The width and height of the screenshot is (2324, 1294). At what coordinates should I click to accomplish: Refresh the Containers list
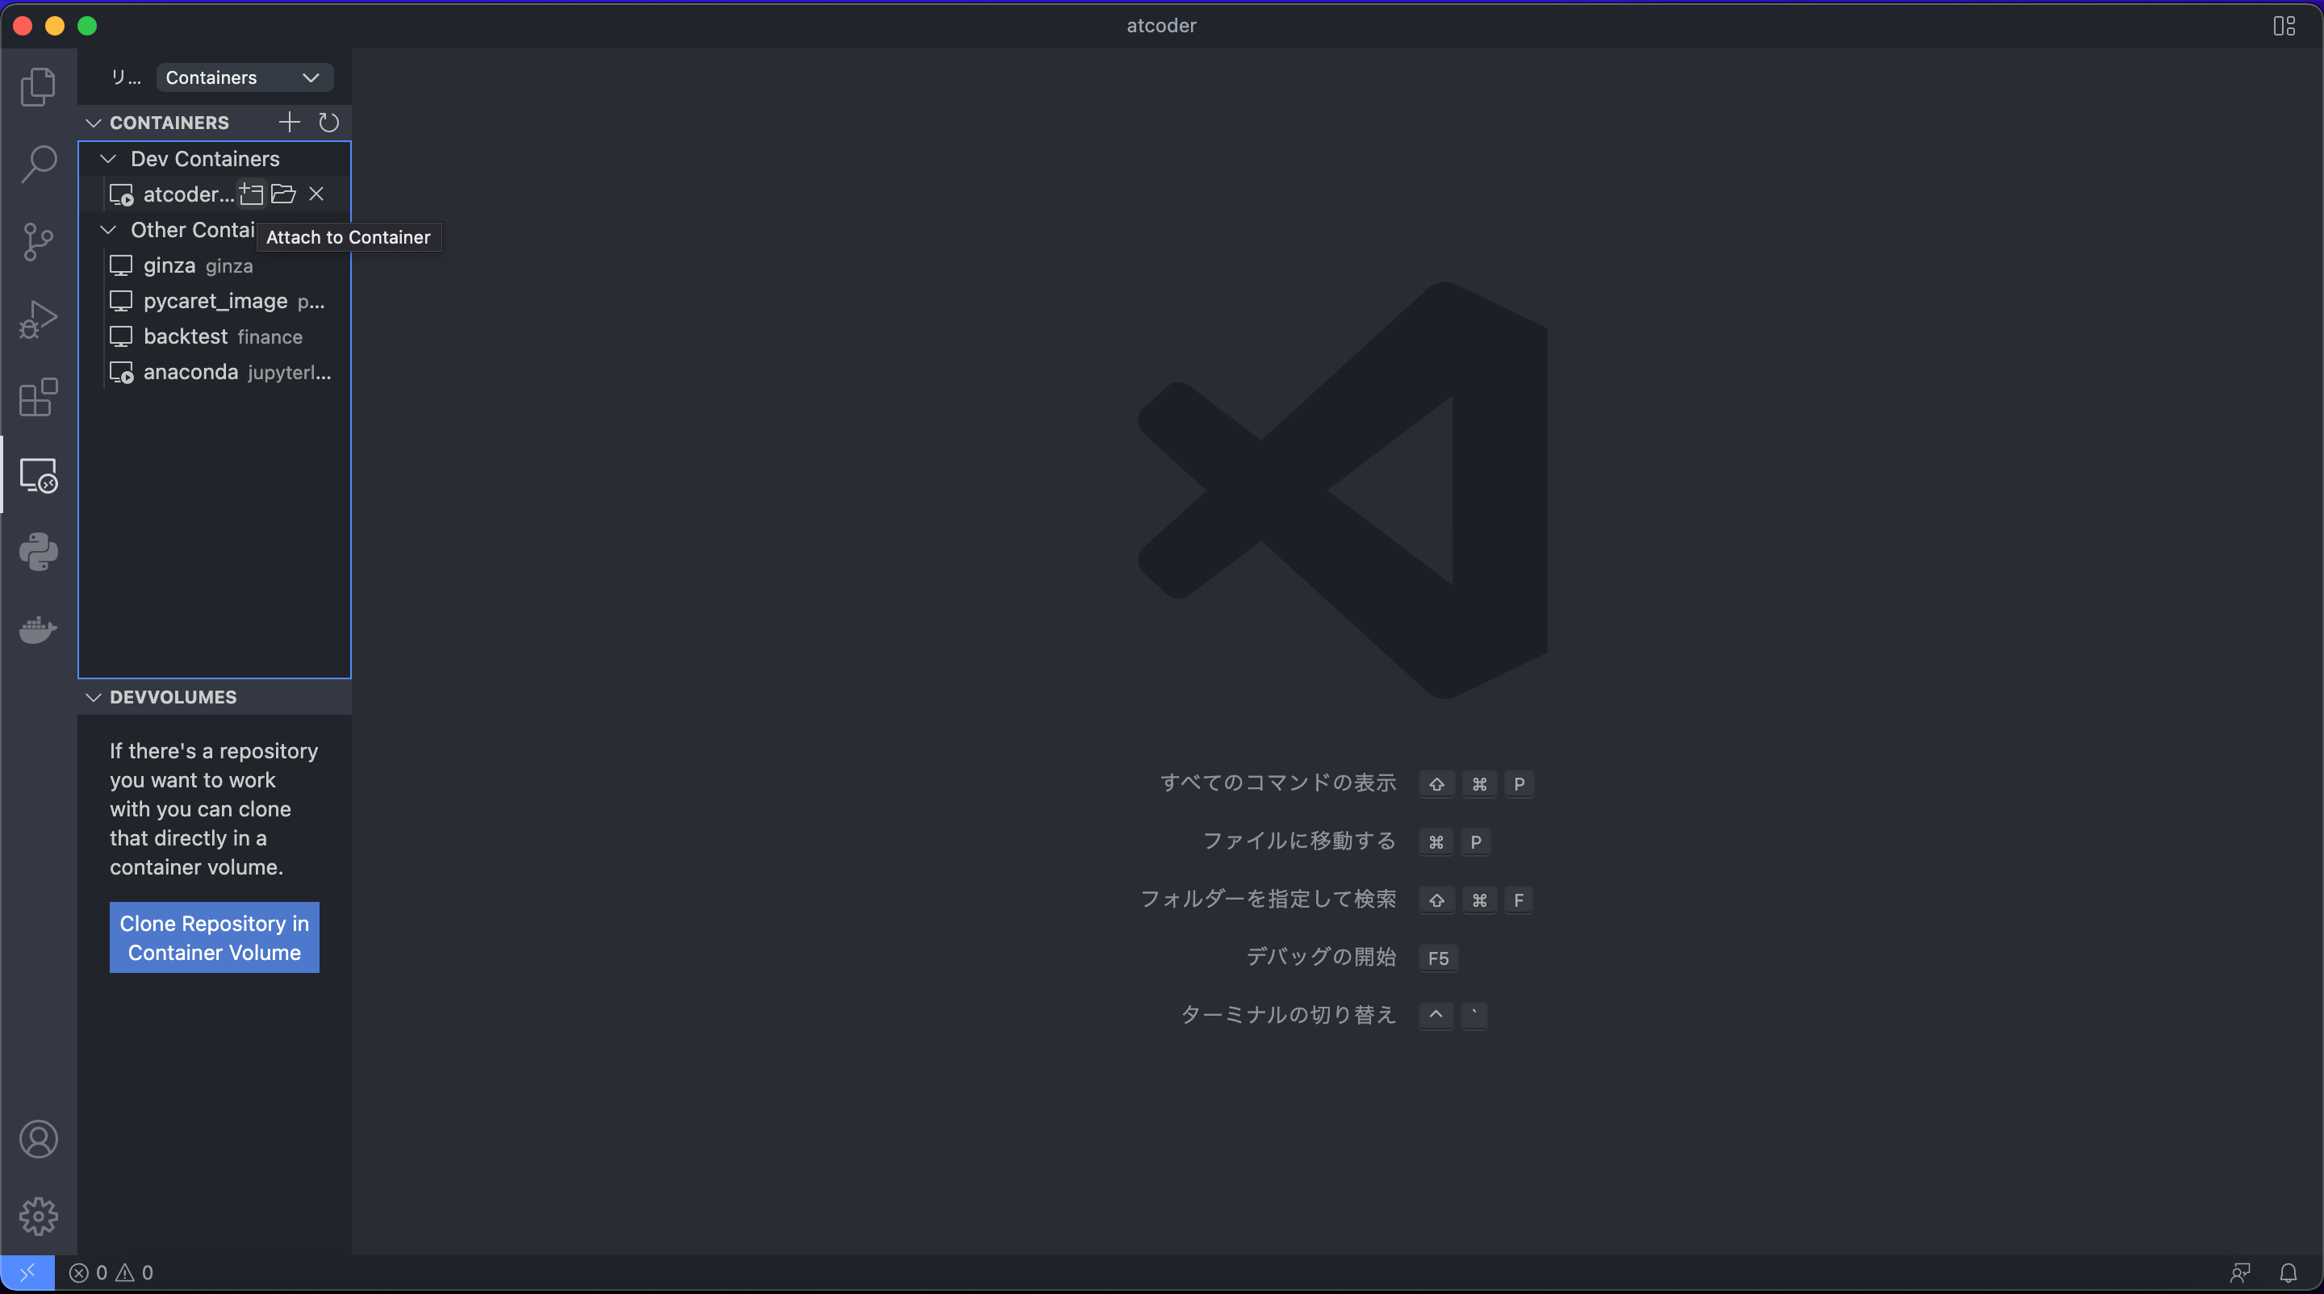click(x=328, y=122)
